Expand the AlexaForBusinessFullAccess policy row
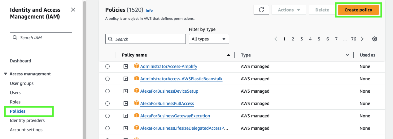 pos(126,103)
